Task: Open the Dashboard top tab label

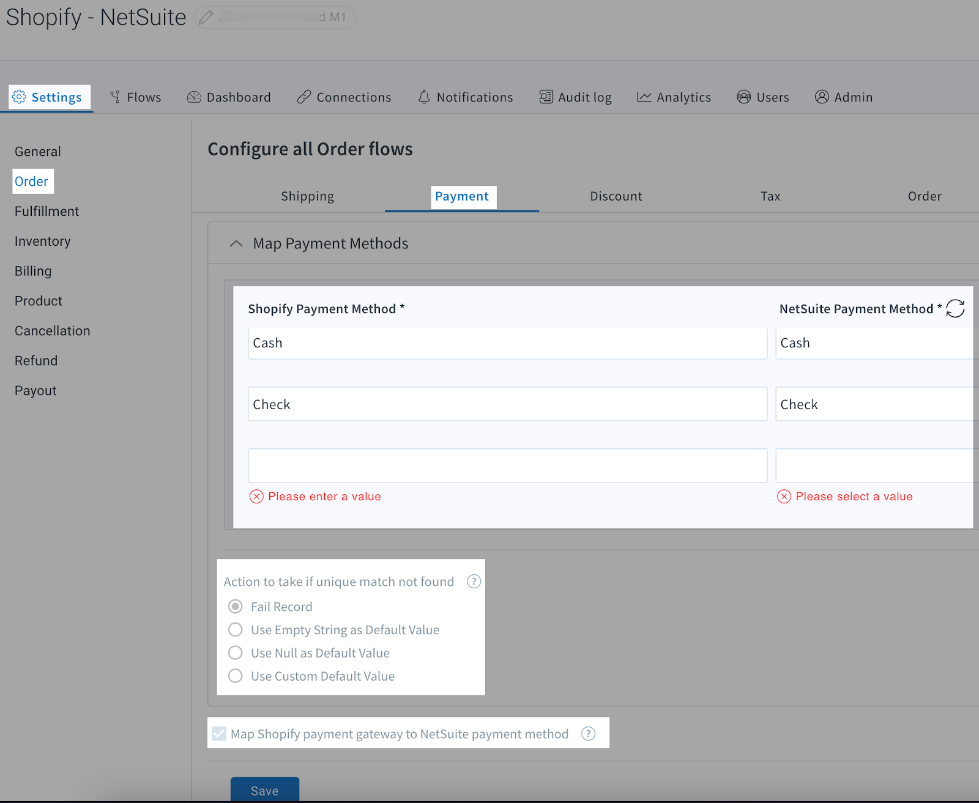Action: 239,97
